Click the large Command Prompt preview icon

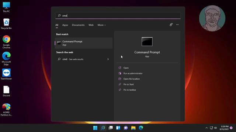coord(147,41)
